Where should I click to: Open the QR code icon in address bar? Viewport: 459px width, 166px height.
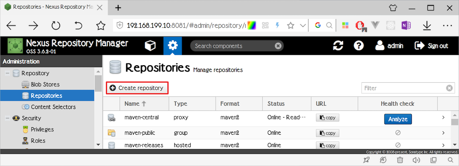tap(266, 25)
